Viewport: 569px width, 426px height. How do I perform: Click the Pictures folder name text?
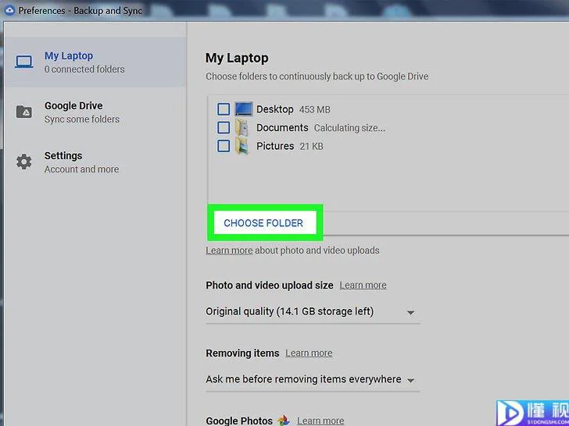[x=275, y=146]
